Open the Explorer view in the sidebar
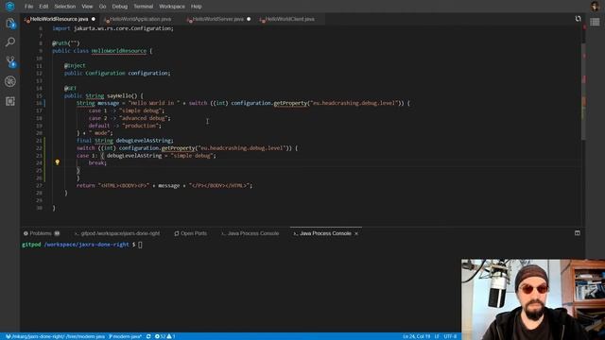The height and width of the screenshot is (340, 605). point(10,24)
